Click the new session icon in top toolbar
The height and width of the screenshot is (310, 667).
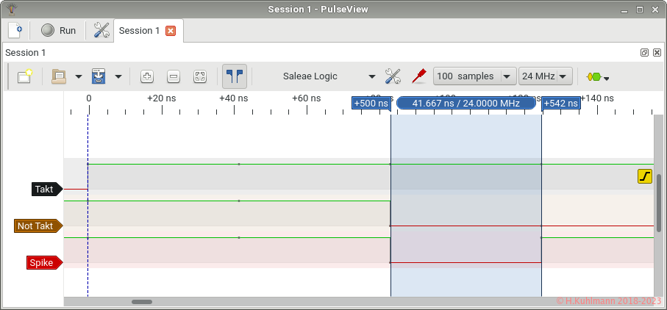point(15,31)
